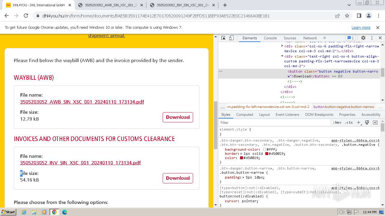Activate the DevTools inspect element picker

click(223, 38)
